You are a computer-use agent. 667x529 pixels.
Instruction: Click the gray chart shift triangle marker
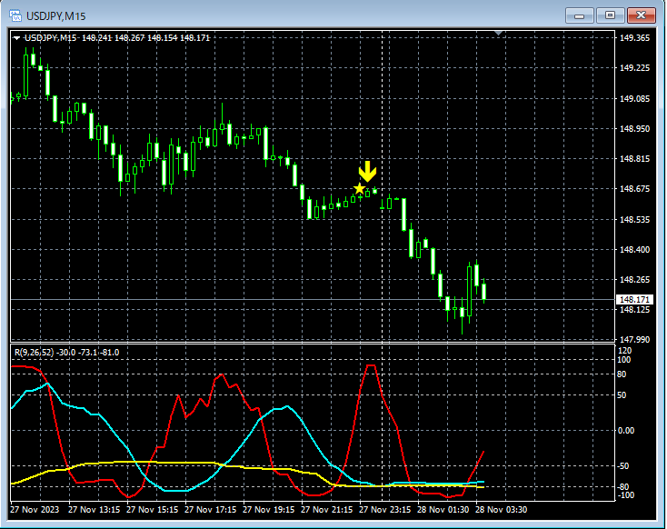pos(497,34)
